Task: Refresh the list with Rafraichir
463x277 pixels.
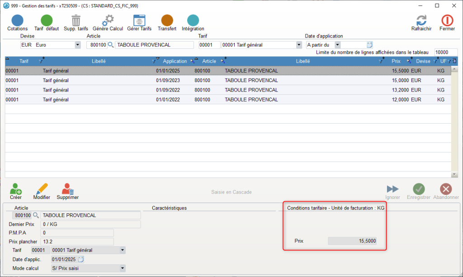Action: click(x=421, y=21)
